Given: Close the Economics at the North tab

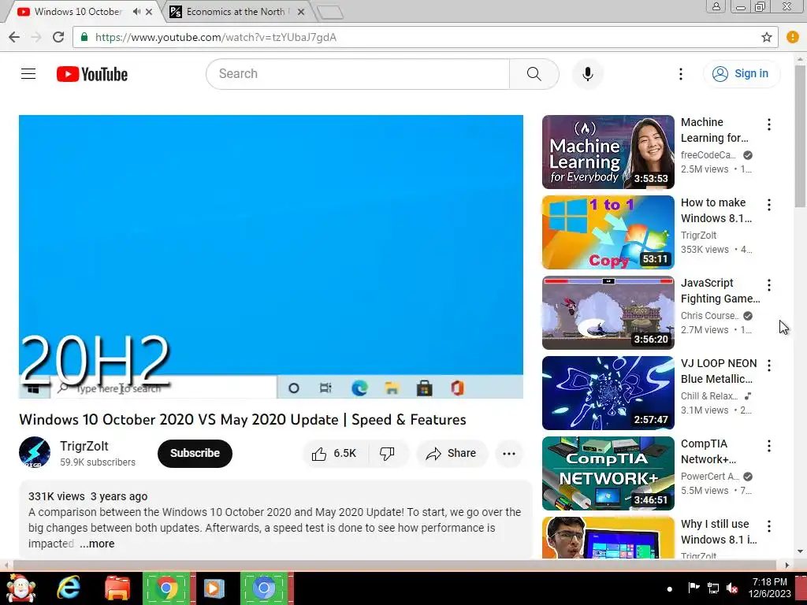Looking at the screenshot, I should (301, 11).
